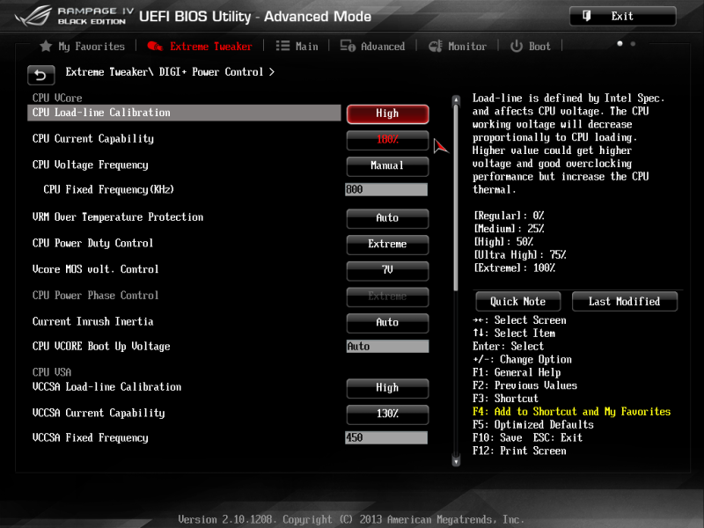Image resolution: width=704 pixels, height=528 pixels.
Task: Click the CPU VCore section header
Action: pyautogui.click(x=57, y=98)
